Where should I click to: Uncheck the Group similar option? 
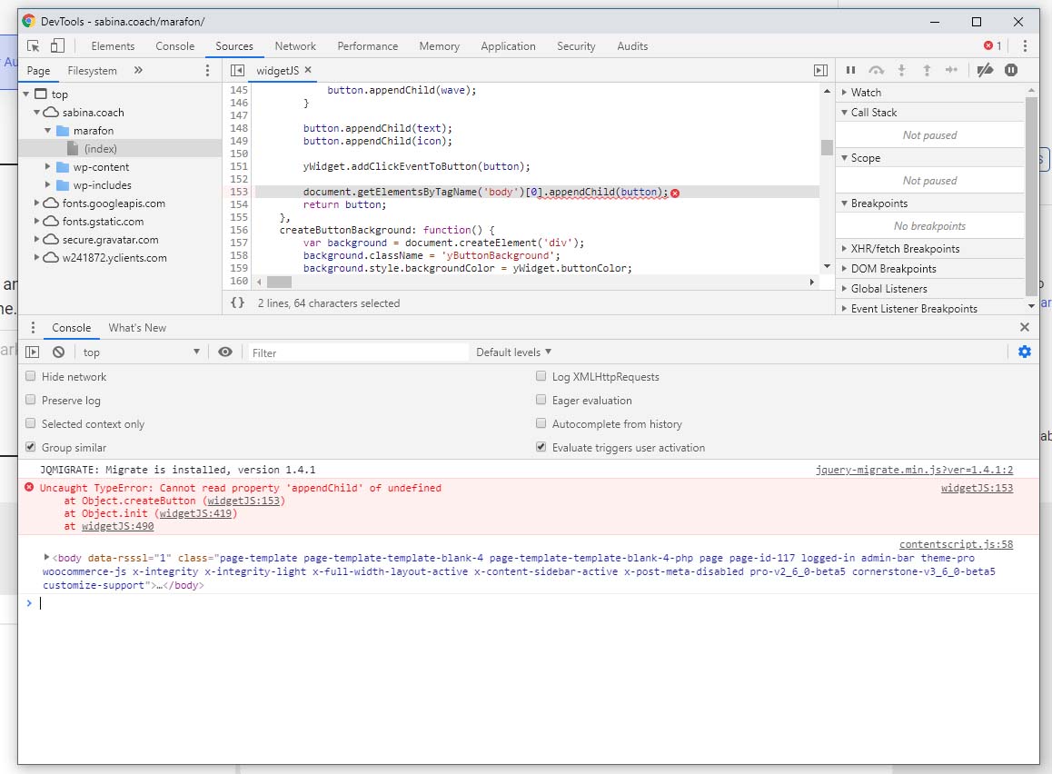point(31,448)
